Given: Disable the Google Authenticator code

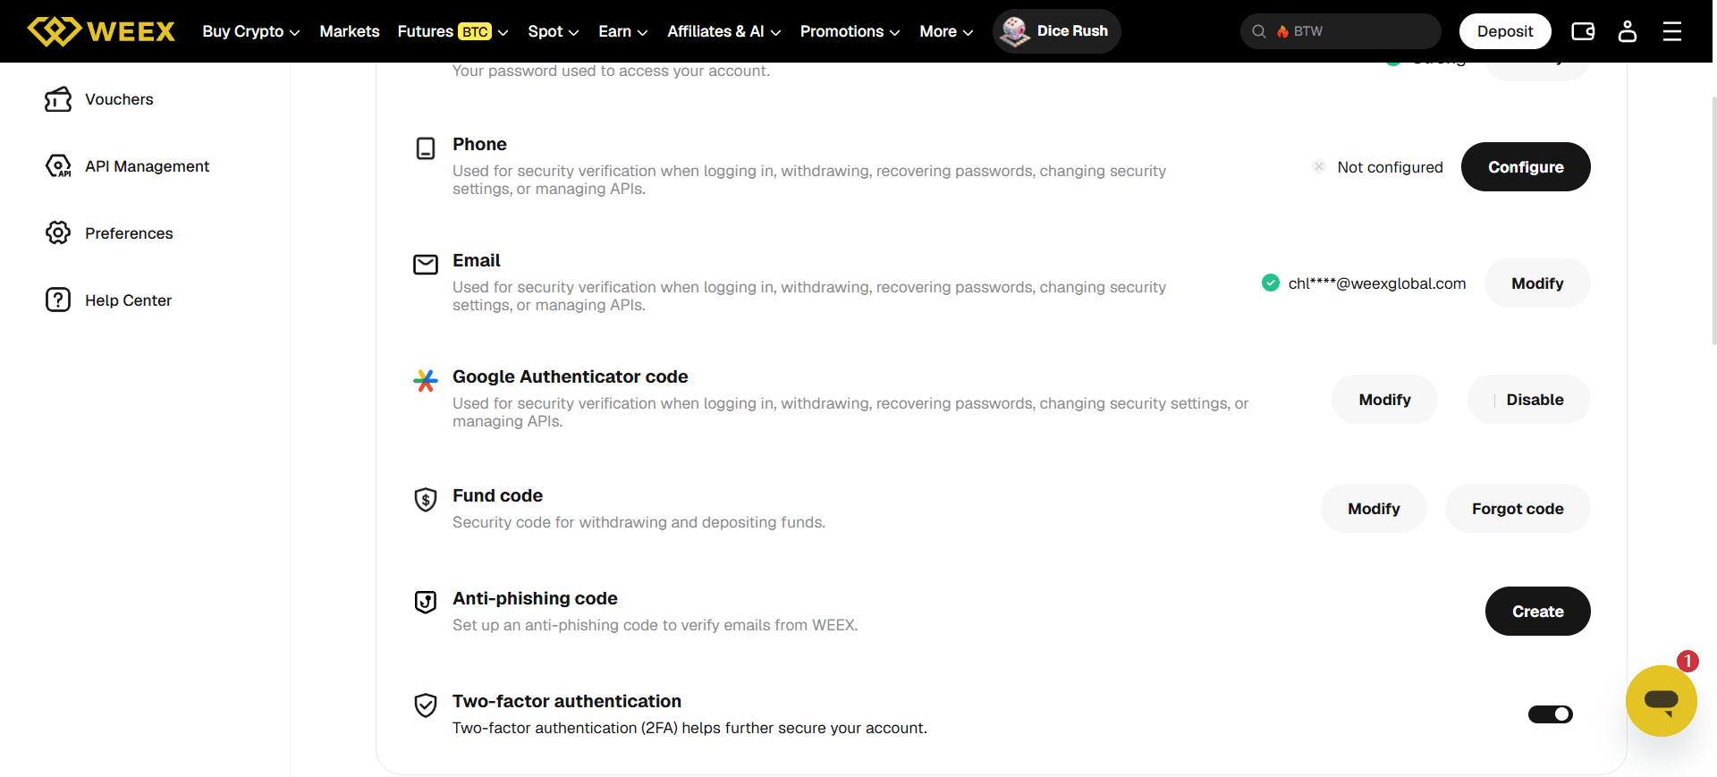Looking at the screenshot, I should tap(1529, 400).
